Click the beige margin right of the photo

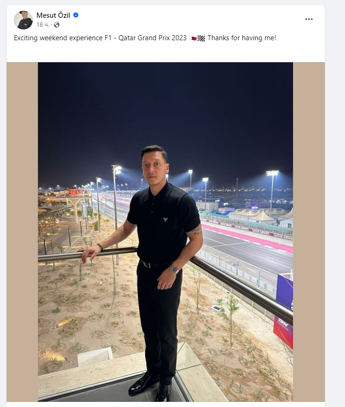[309, 232]
